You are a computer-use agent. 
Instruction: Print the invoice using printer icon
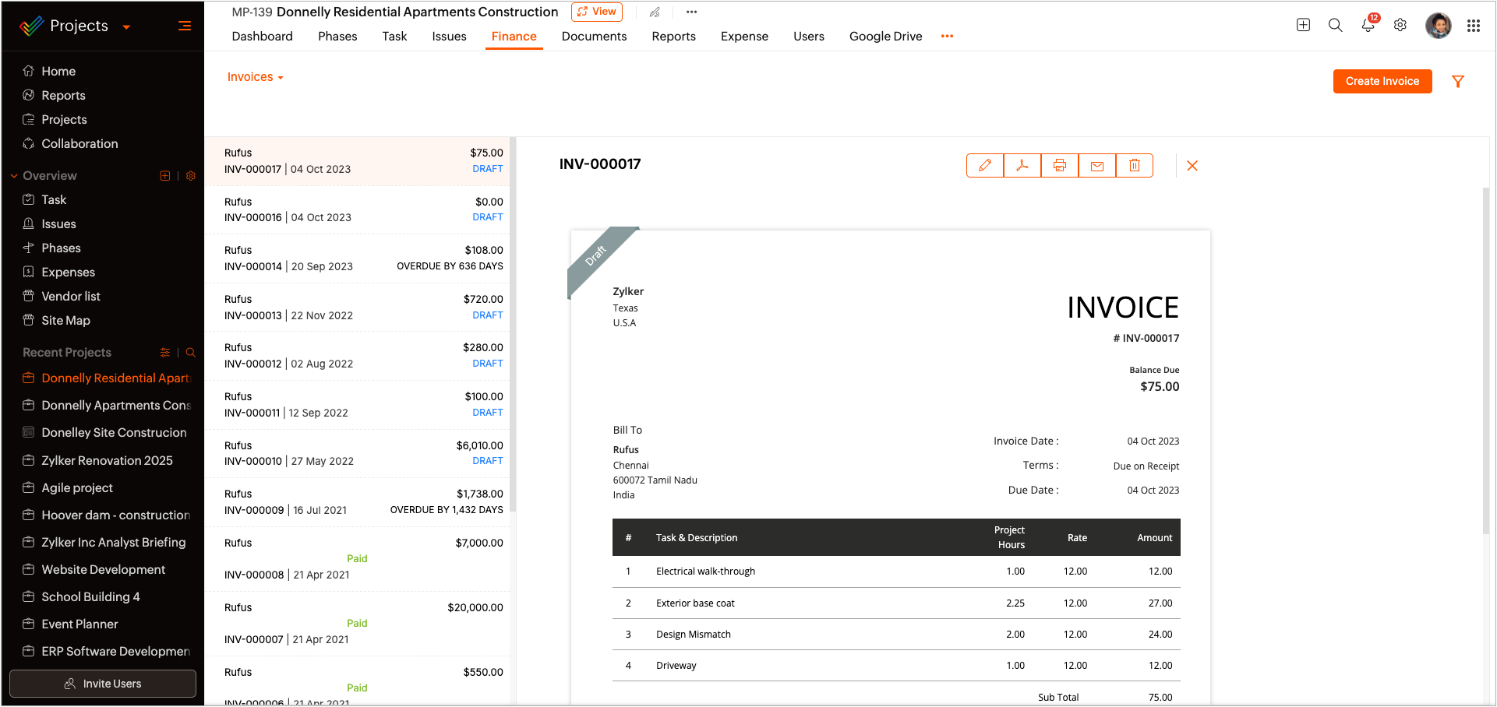(x=1060, y=165)
